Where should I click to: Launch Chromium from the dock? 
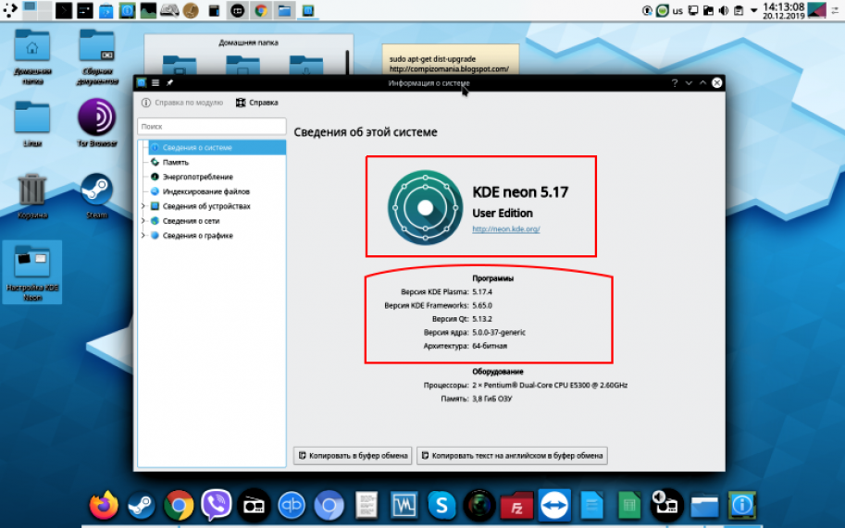click(329, 506)
